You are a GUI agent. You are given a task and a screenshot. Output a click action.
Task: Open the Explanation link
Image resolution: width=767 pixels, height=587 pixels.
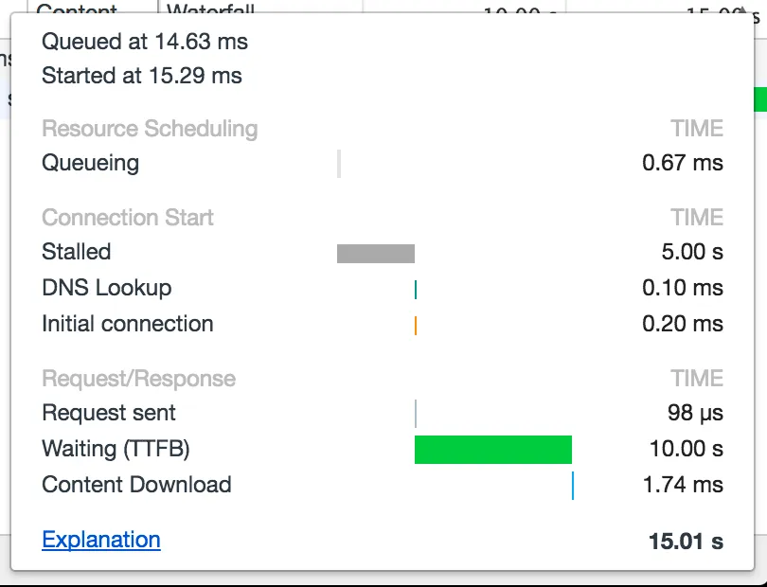[x=101, y=541]
